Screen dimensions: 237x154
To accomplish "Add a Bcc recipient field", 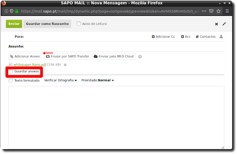I will (186, 37).
